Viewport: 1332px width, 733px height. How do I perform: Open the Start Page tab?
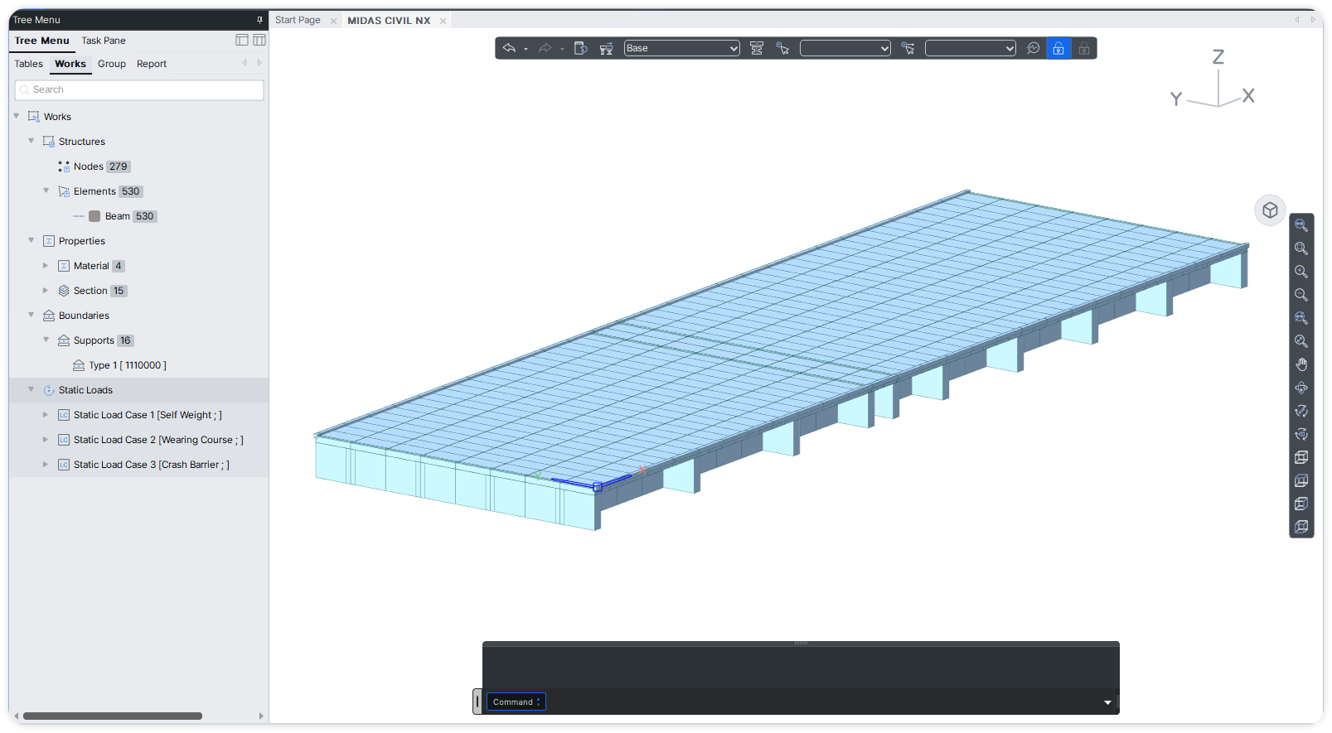[x=298, y=20]
